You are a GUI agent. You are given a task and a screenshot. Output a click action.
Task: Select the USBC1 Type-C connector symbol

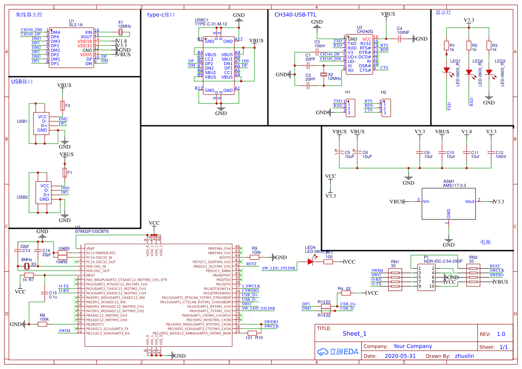[x=219, y=66]
